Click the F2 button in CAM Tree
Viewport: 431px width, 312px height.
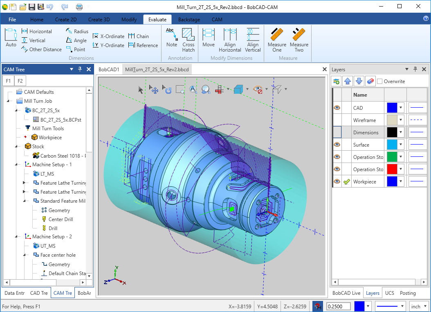coord(20,81)
